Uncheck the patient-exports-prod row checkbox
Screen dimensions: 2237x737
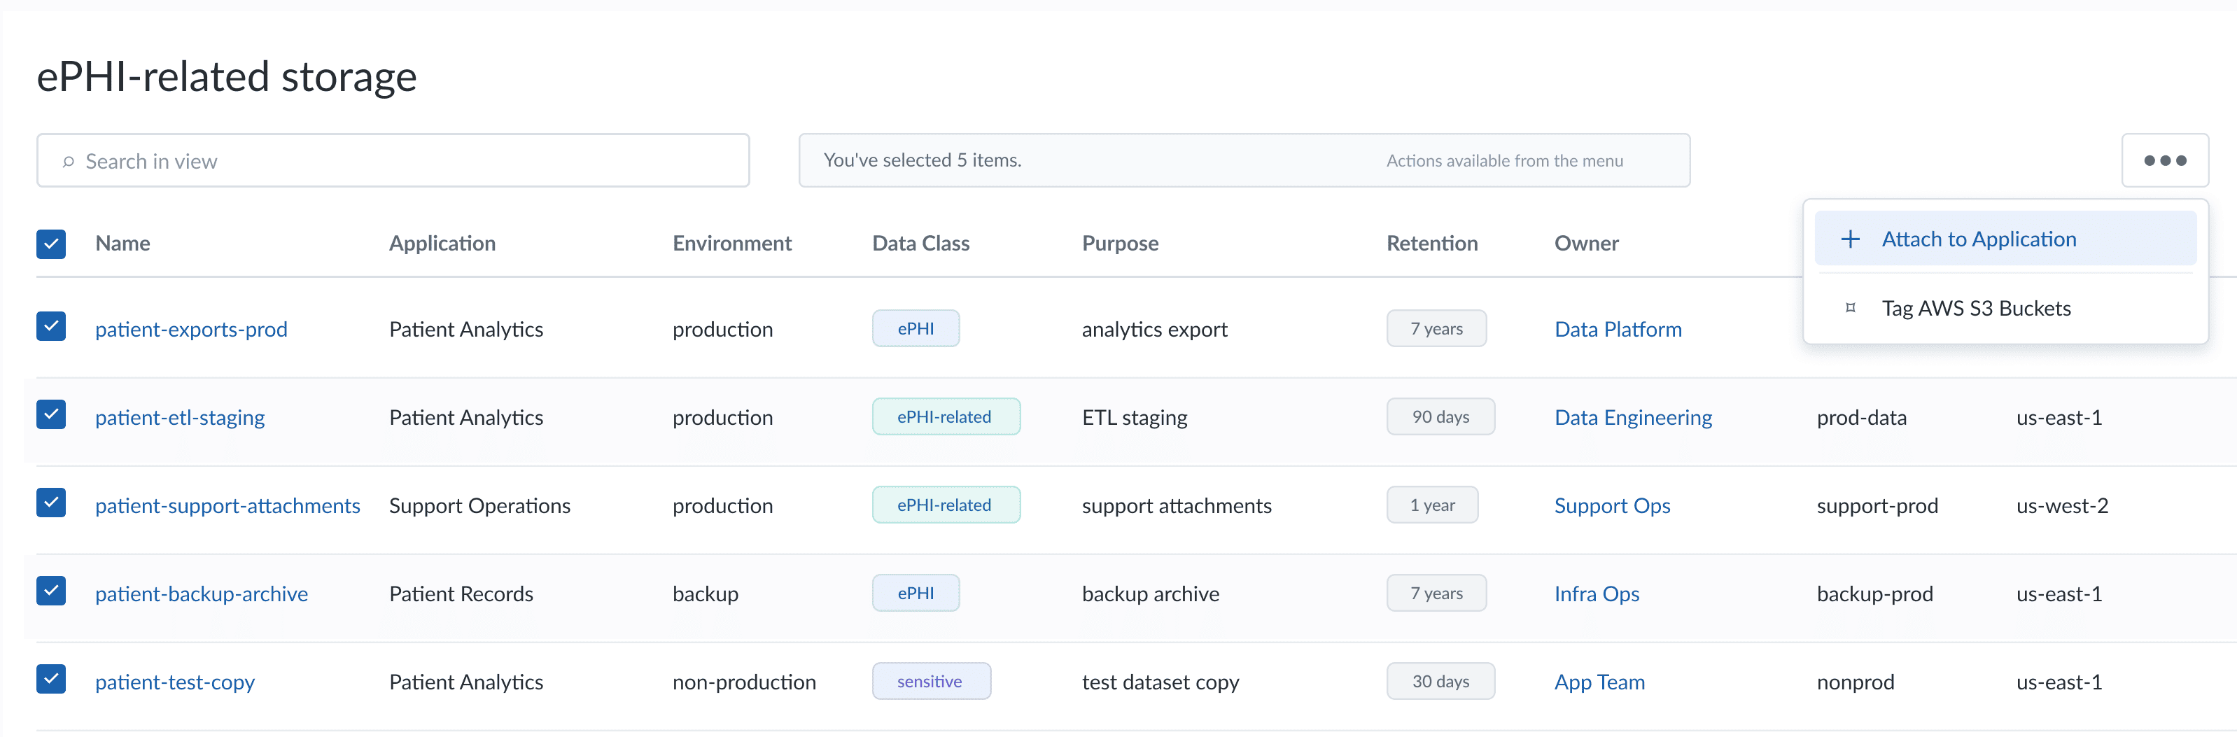(51, 326)
